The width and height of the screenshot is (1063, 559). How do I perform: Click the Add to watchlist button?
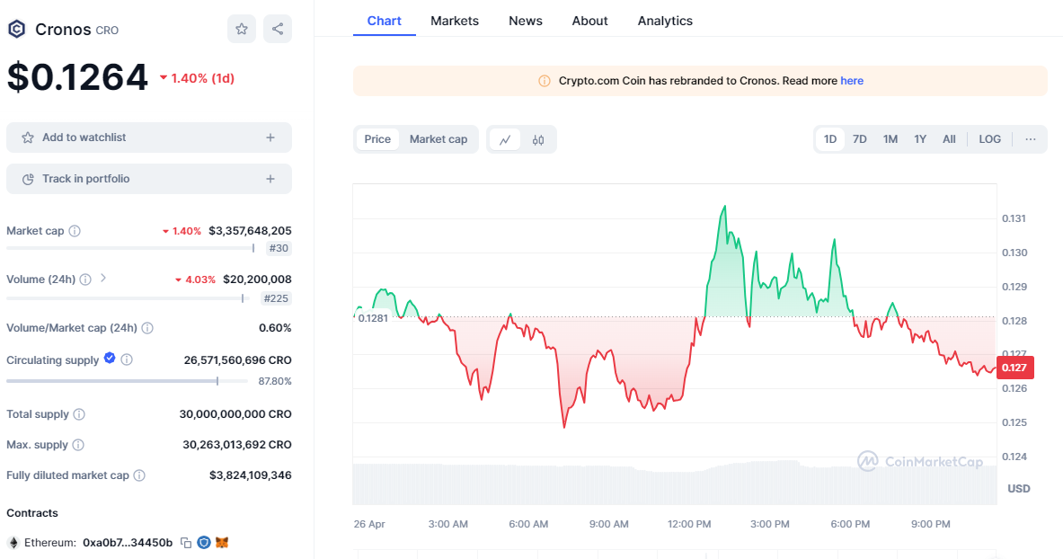[149, 138]
